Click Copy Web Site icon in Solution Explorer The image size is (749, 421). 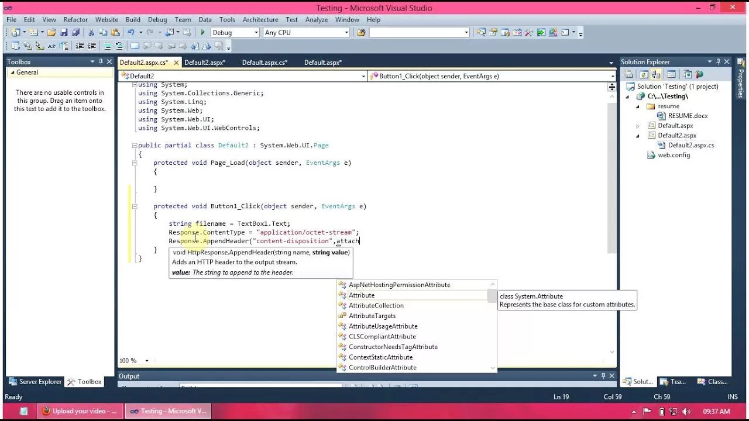[688, 74]
